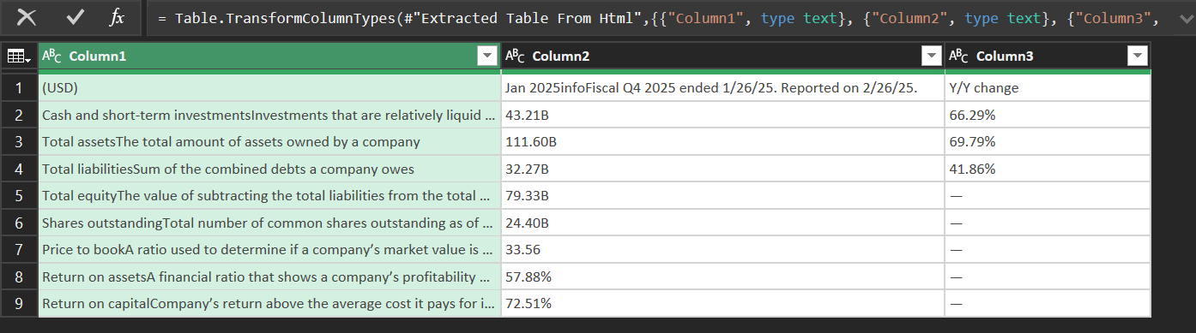Change Column1 data type via ABC icon
This screenshot has width=1196, height=333.
pos(51,56)
